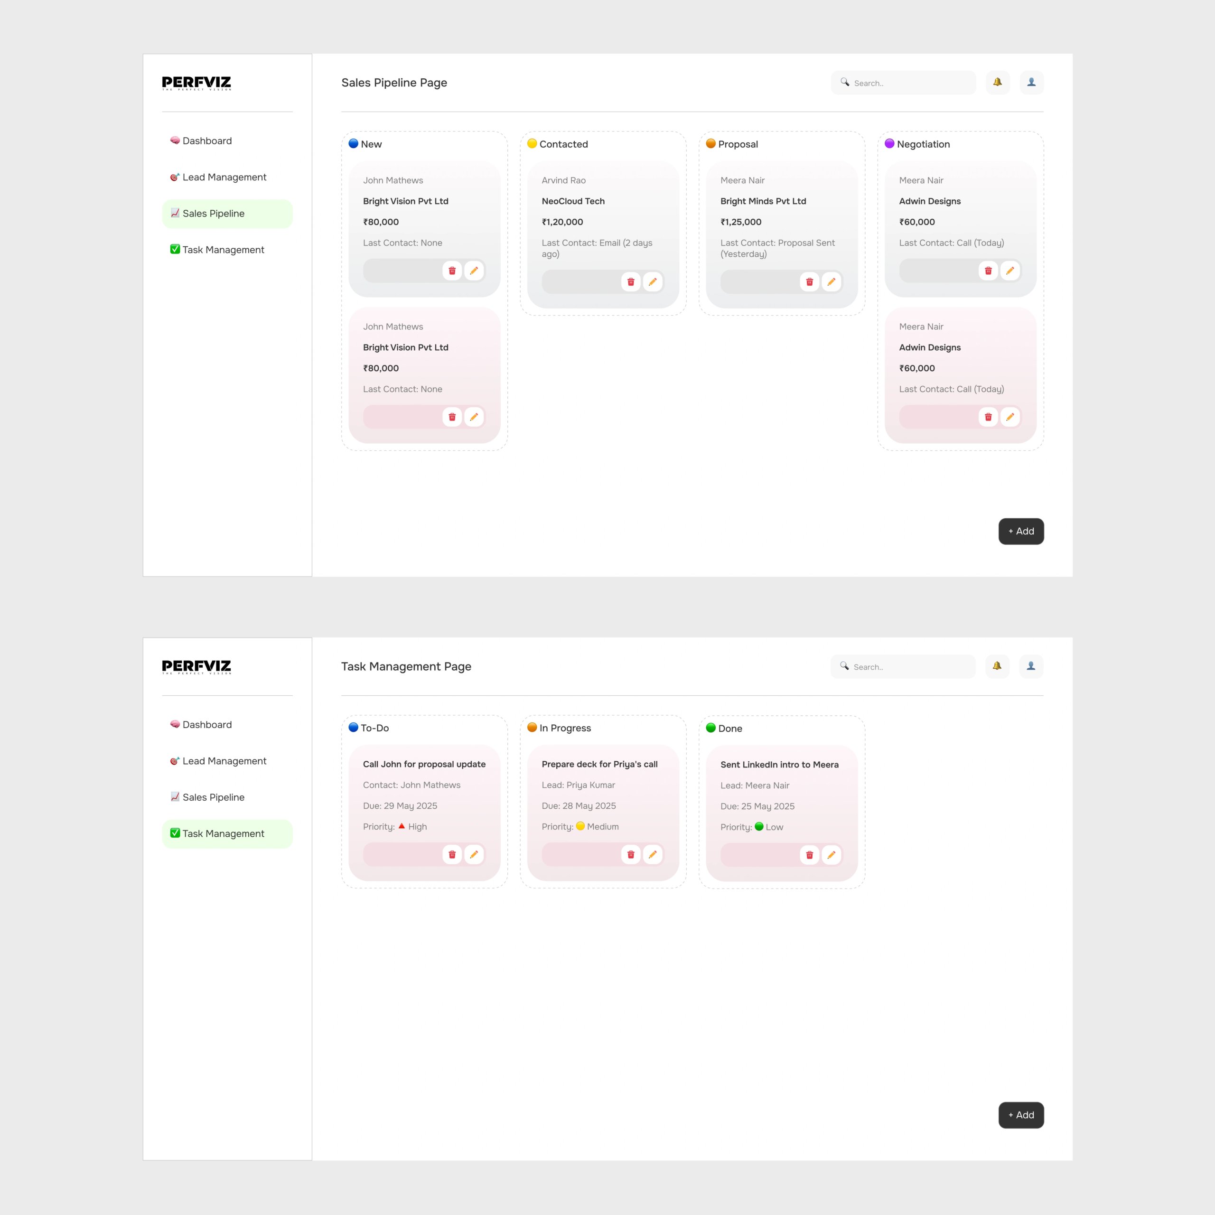Click the Negotiation column header

click(x=923, y=144)
